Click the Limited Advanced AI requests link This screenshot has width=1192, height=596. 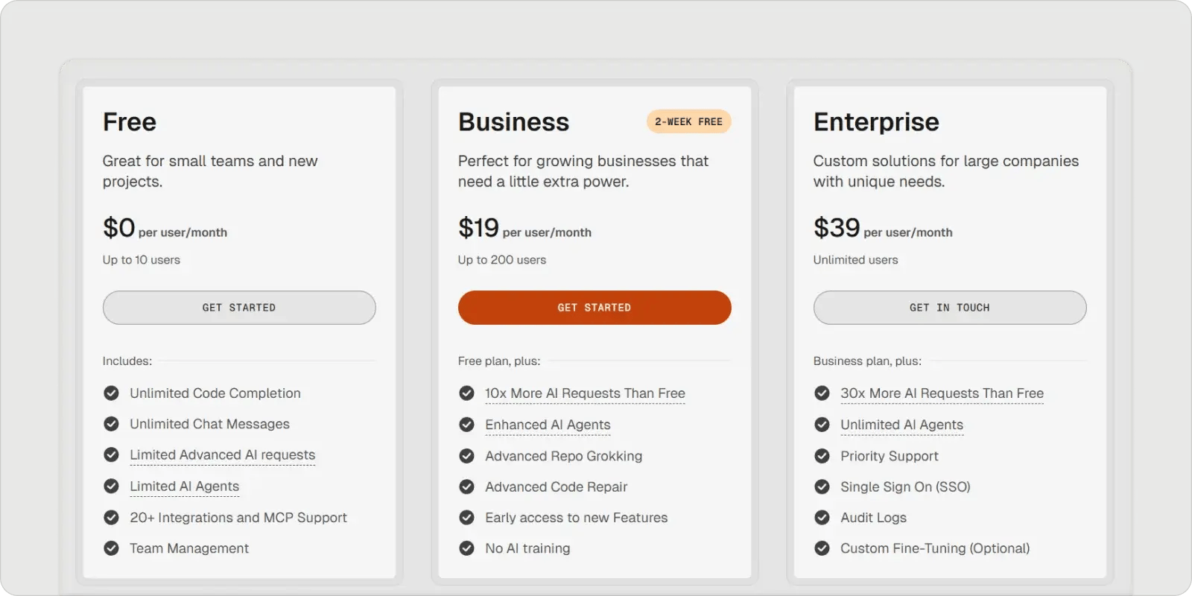coord(222,455)
